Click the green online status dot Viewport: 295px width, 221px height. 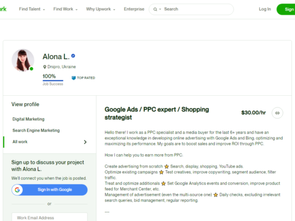31,69
